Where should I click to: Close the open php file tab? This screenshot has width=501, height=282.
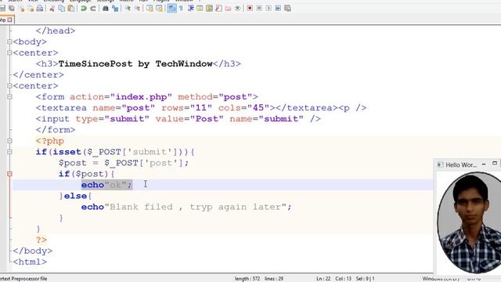click(9, 20)
